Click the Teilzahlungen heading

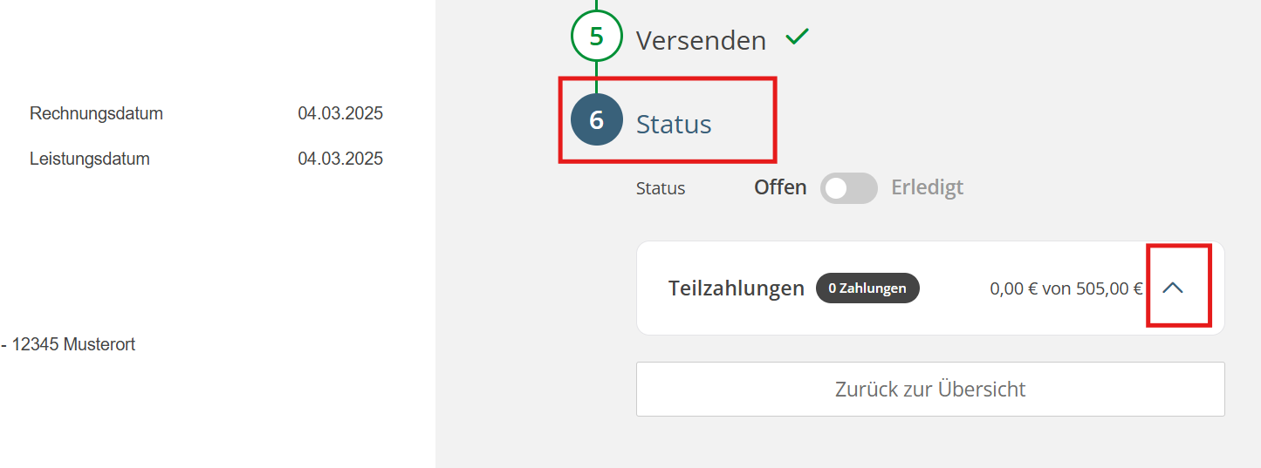pyautogui.click(x=736, y=288)
